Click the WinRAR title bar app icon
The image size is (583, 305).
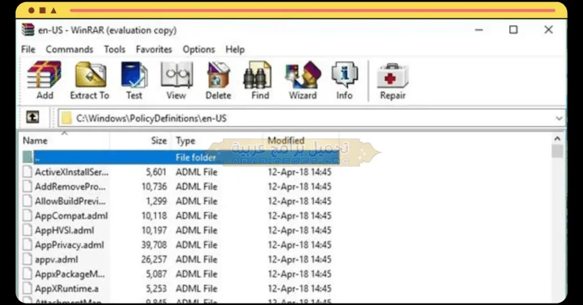coord(28,30)
